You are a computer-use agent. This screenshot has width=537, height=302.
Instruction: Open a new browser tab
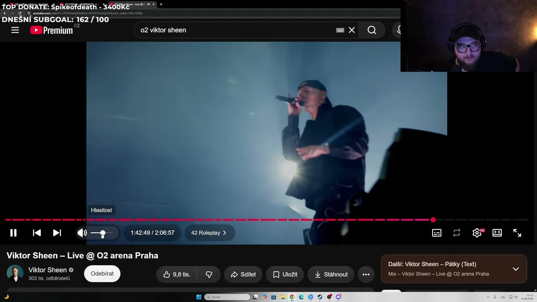point(161,4)
